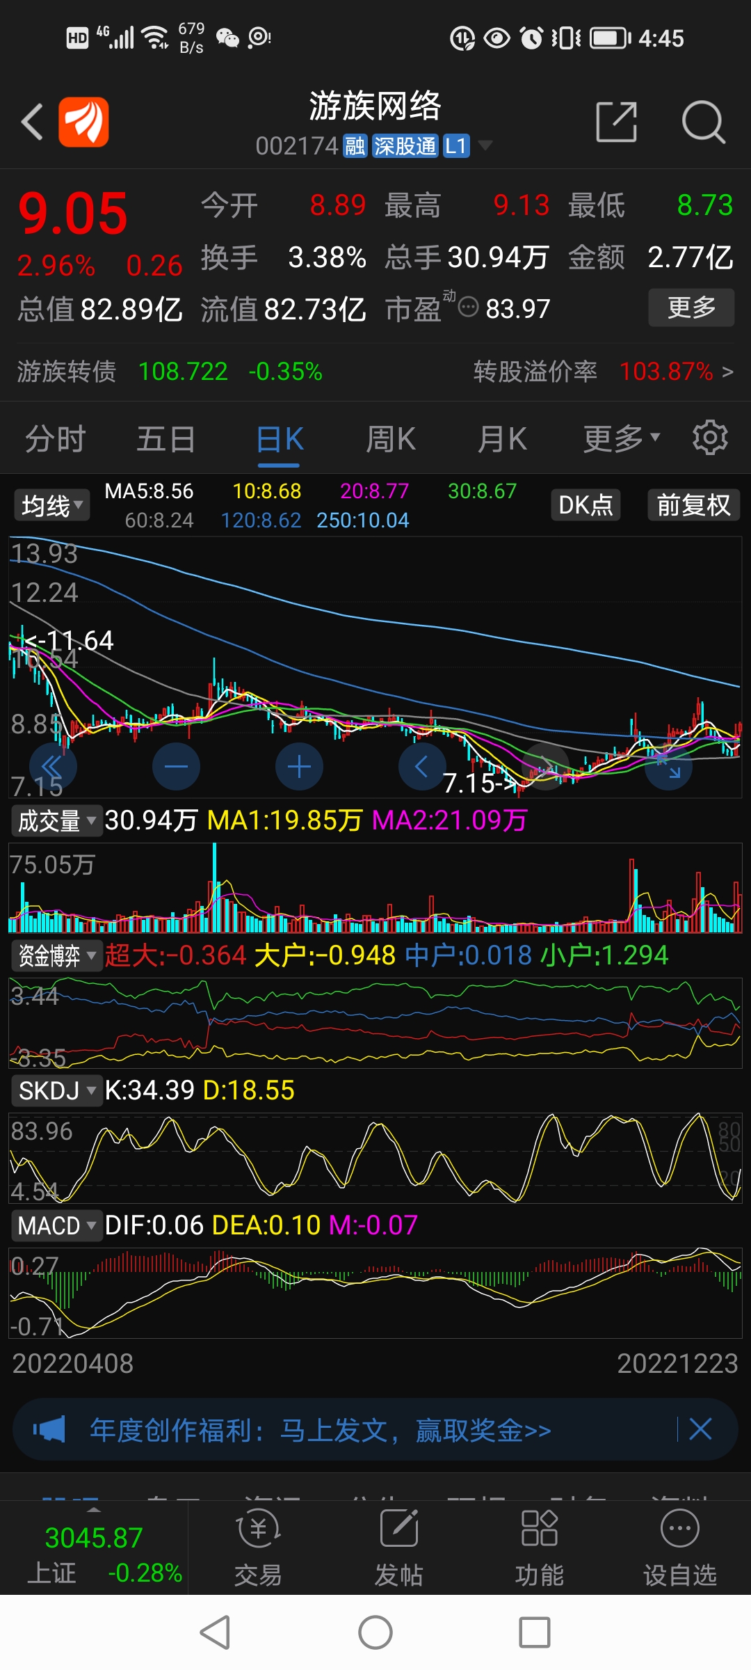Tap the Android recent apps square button
Viewport: 751px width, 1670px height.
(x=535, y=1632)
